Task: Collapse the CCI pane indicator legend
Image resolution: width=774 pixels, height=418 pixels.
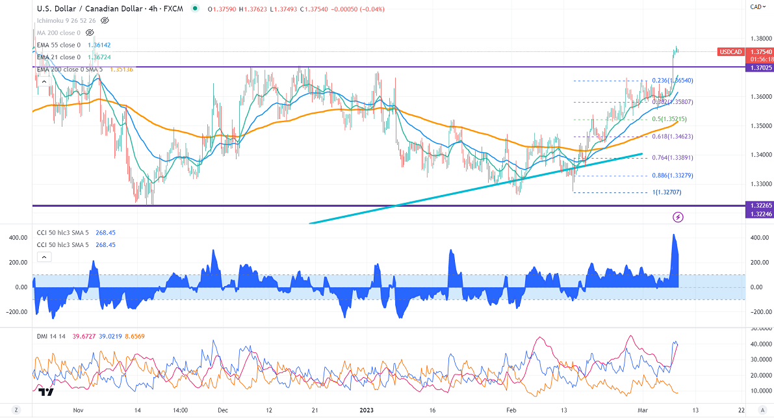Action: tap(44, 257)
